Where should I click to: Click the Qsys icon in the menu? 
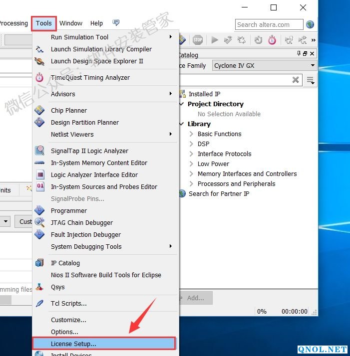click(40, 287)
